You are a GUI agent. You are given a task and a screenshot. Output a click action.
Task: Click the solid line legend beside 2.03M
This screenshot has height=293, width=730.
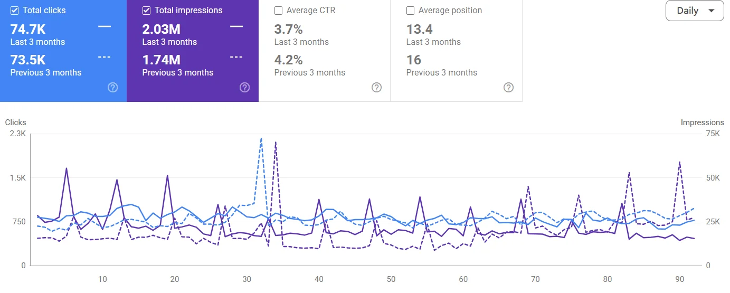pos(236,26)
